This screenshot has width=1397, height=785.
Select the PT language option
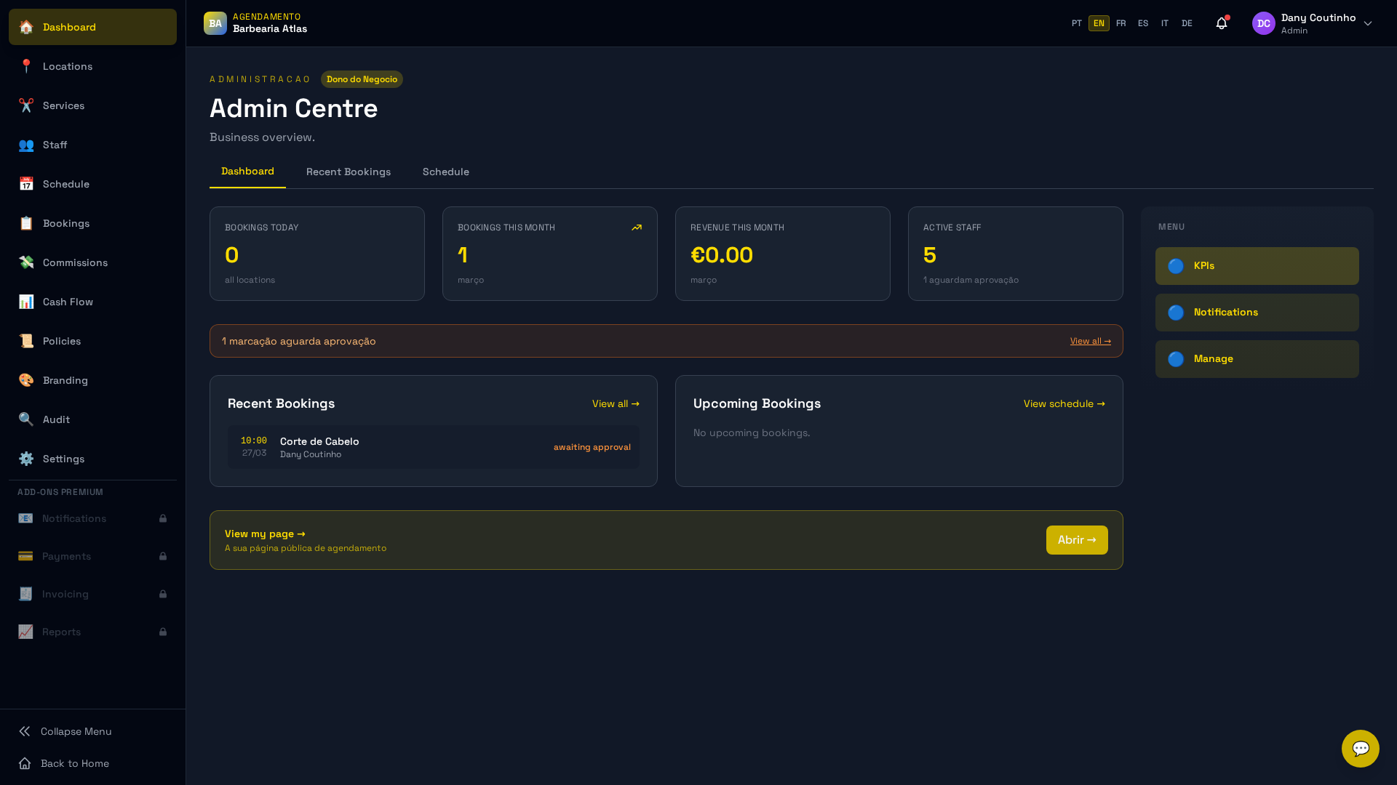(1077, 23)
